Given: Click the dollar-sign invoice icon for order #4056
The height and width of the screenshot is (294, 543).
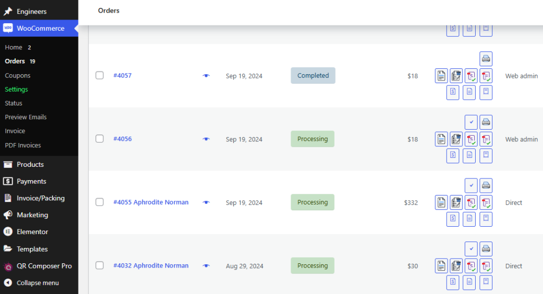Looking at the screenshot, I should 452,156.
